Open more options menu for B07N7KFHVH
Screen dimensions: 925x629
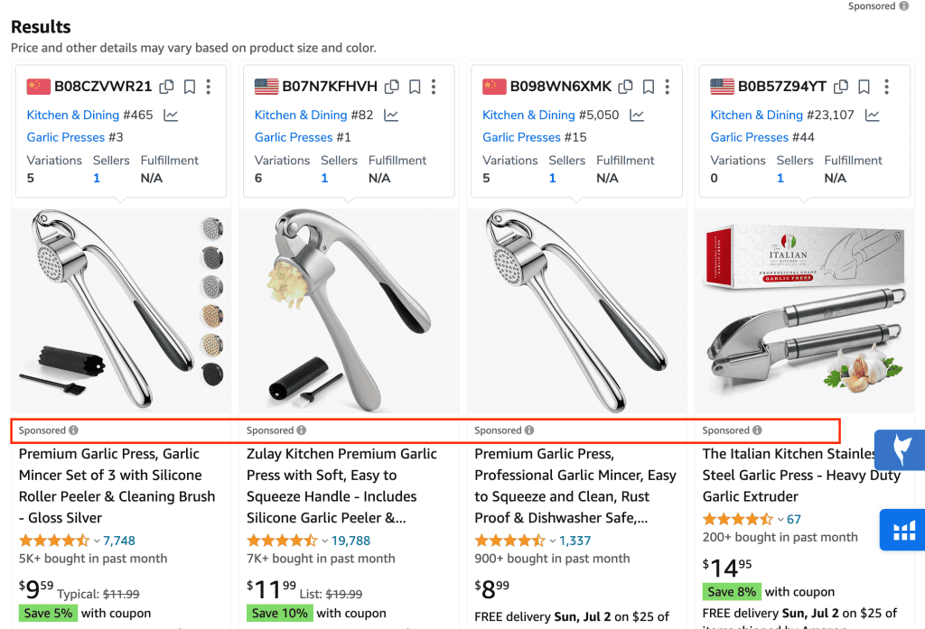434,87
